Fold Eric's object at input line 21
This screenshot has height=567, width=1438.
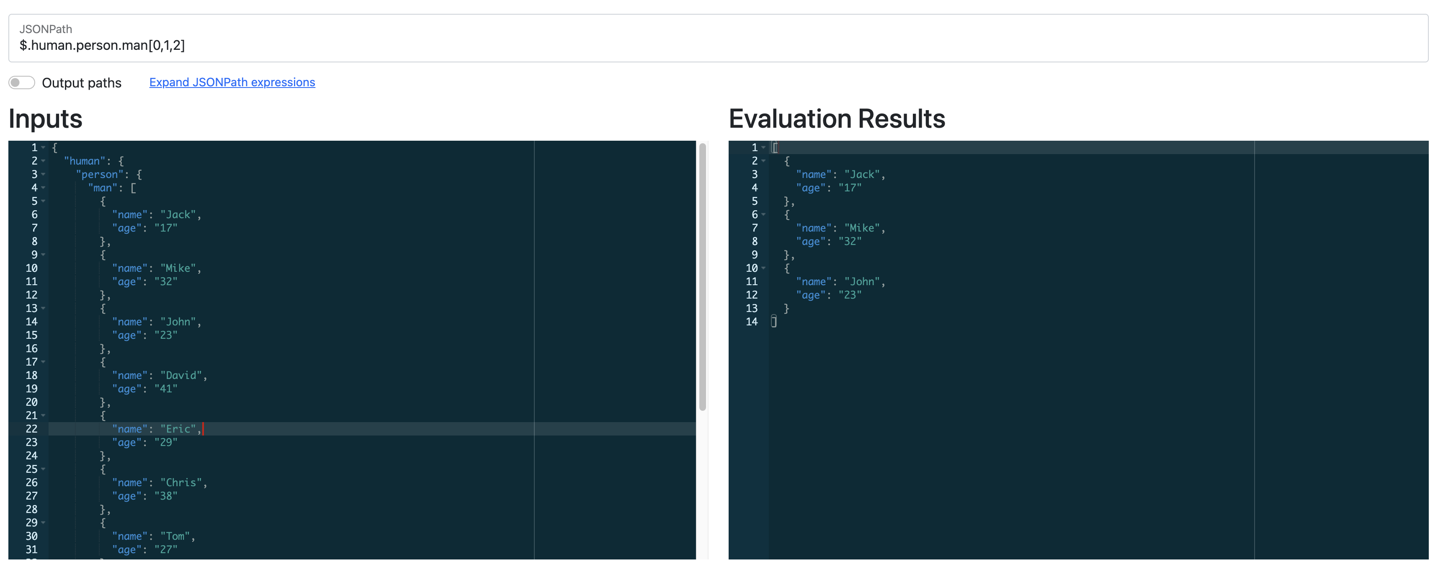43,416
